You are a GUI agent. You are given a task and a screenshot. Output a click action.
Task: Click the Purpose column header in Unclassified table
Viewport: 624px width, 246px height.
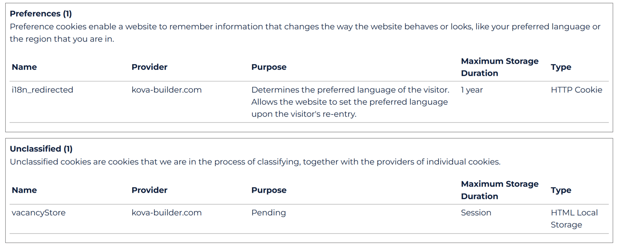[x=269, y=190]
